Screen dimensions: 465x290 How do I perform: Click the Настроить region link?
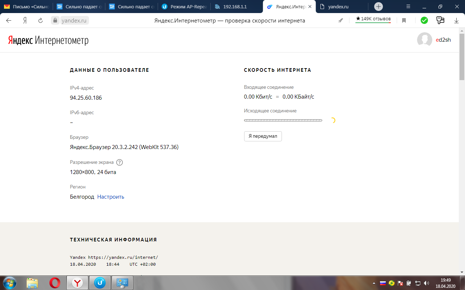tap(111, 197)
